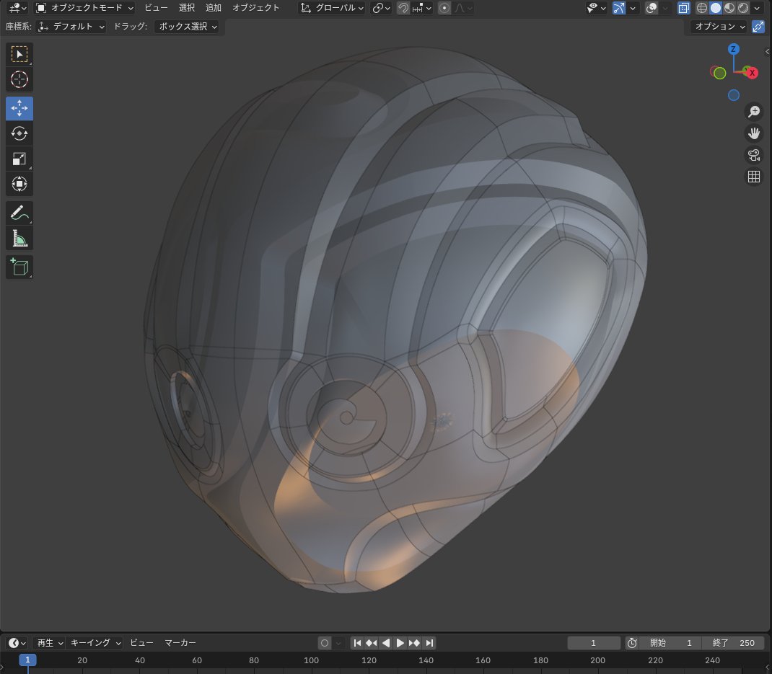
Task: Jump to previous keyframe
Action: coord(372,642)
